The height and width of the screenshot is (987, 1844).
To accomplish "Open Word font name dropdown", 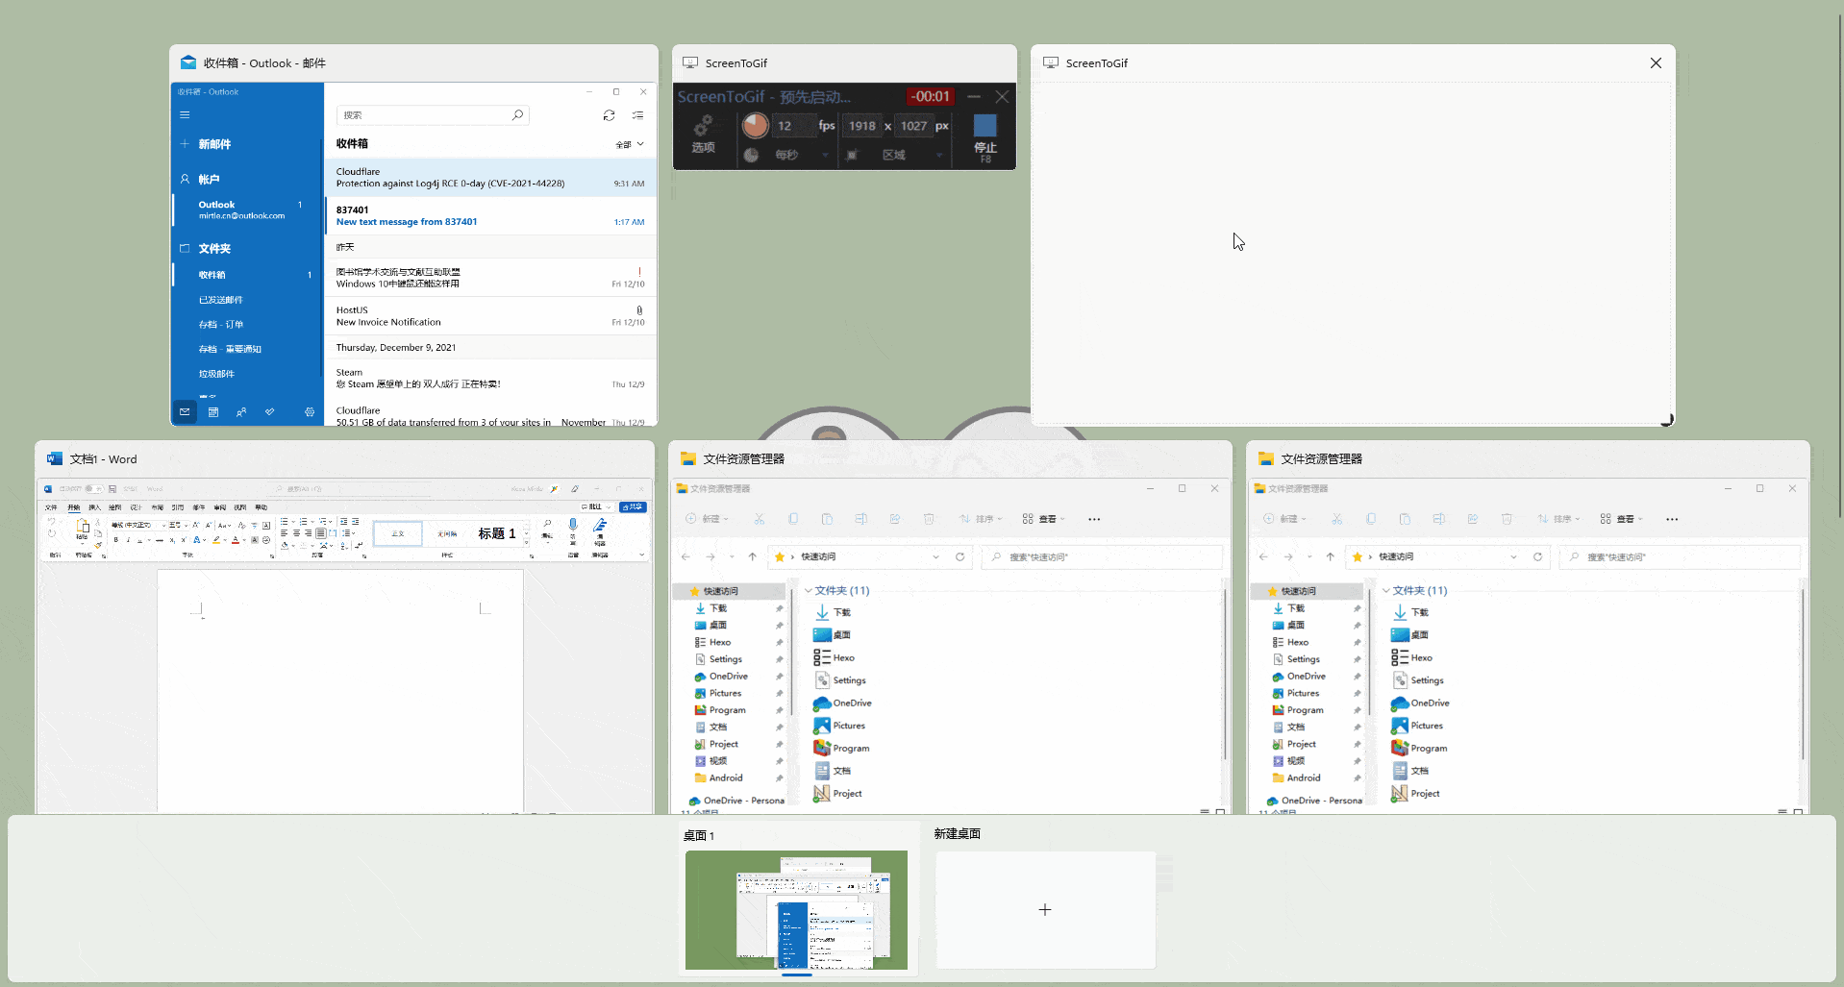I will coord(163,526).
